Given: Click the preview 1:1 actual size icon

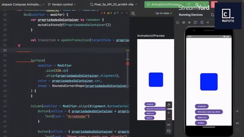Looking at the screenshot, I should (169, 125).
